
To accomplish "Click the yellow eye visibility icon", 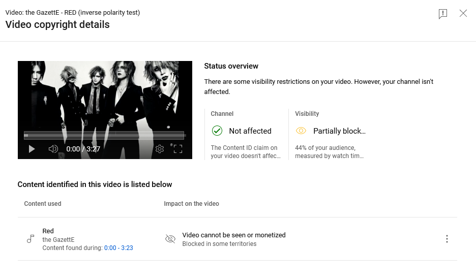I will (301, 131).
